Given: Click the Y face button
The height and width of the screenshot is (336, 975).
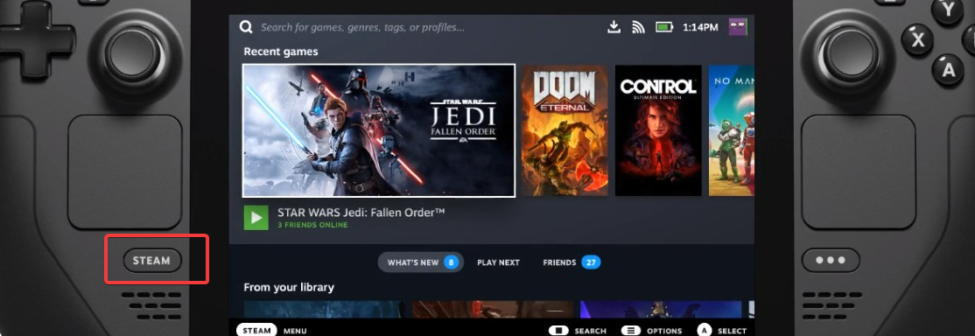Looking at the screenshot, I should click(948, 10).
